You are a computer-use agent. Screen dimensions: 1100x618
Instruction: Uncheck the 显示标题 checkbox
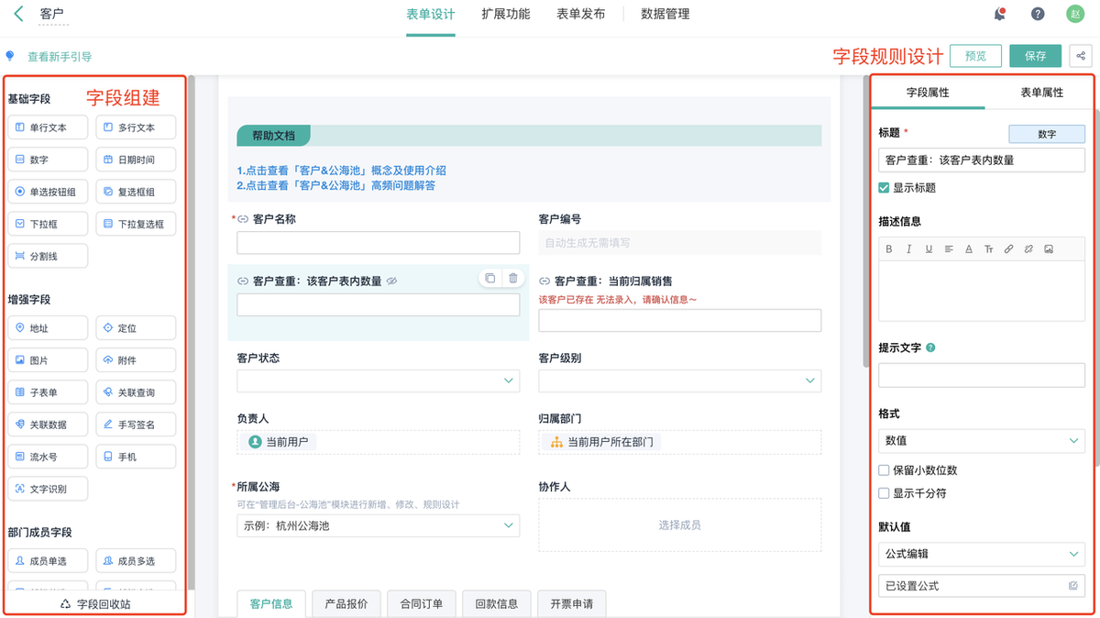pos(884,188)
